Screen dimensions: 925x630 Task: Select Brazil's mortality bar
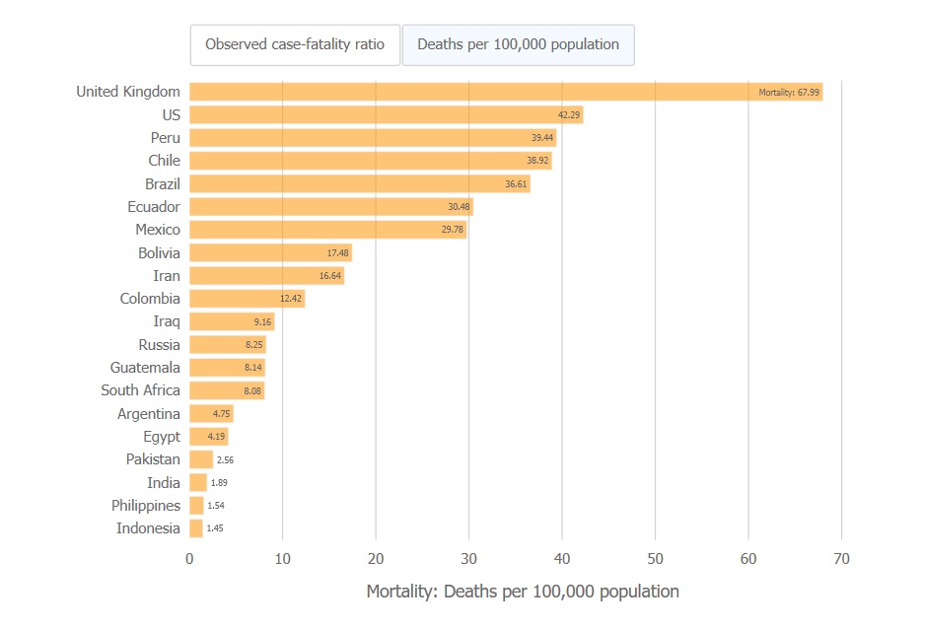[359, 183]
